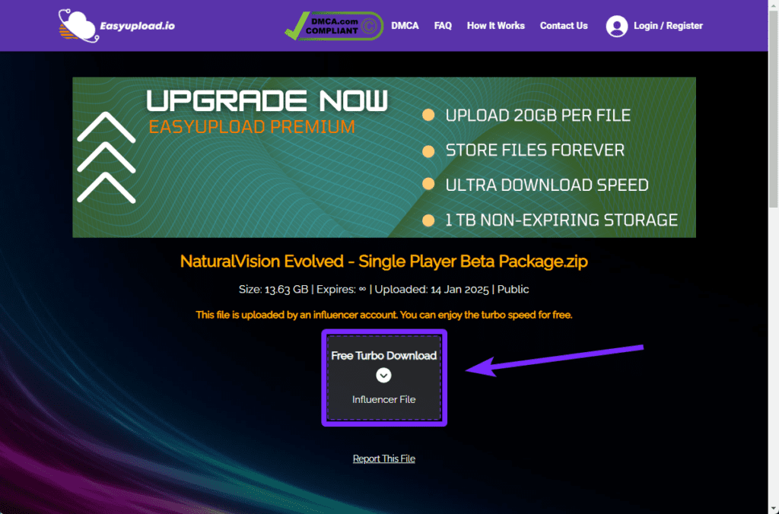Click Login / Register
779x514 pixels.
point(668,26)
